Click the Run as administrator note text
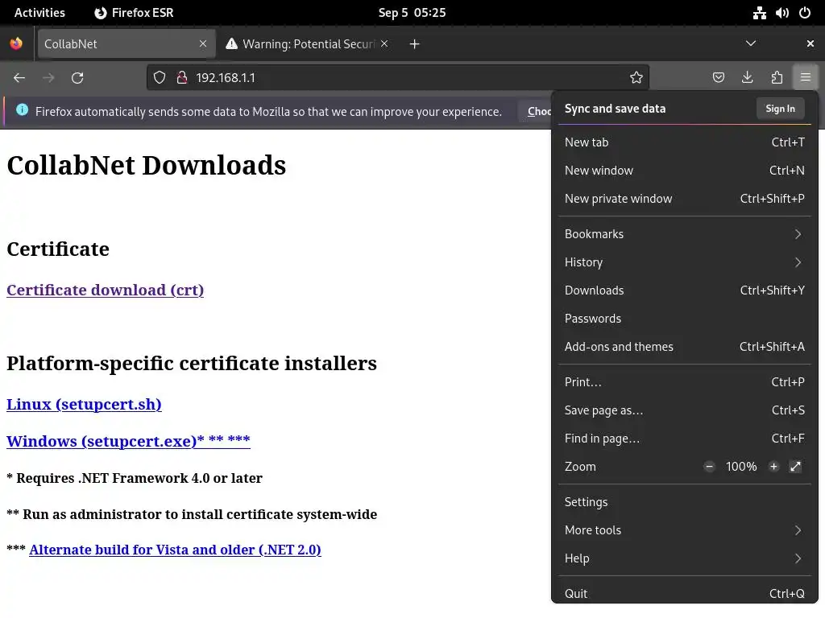 pos(192,514)
